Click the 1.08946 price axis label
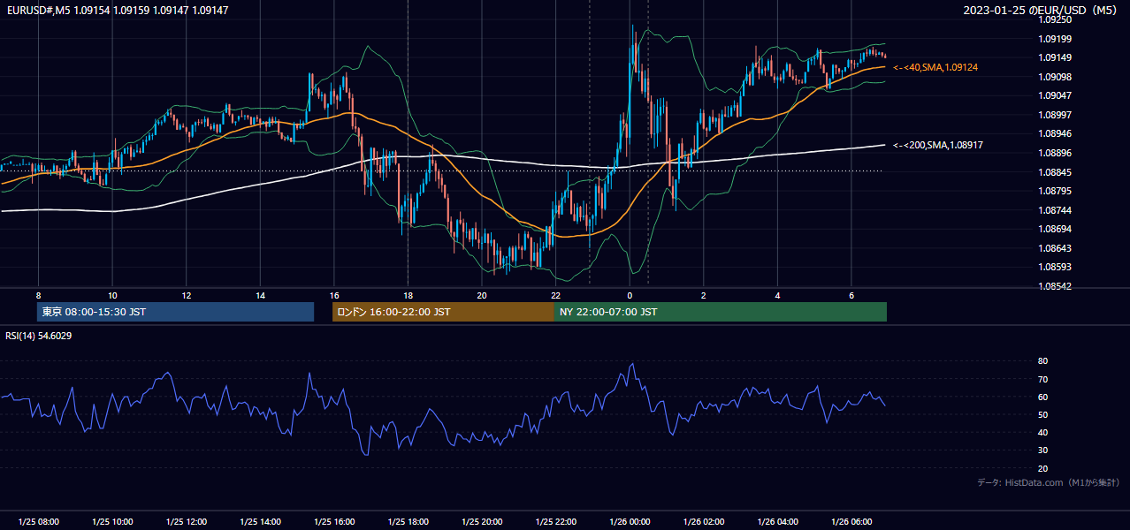 click(1054, 133)
